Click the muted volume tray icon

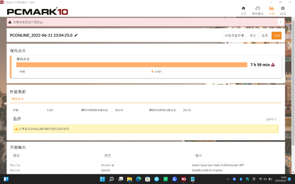(265, 179)
